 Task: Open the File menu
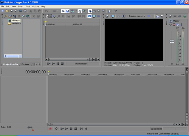[2, 6]
